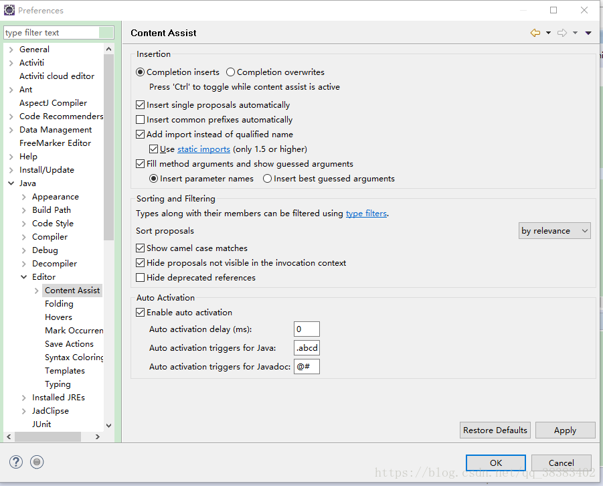The height and width of the screenshot is (486, 603).
Task: Expand the Help tree node
Action: pos(11,157)
